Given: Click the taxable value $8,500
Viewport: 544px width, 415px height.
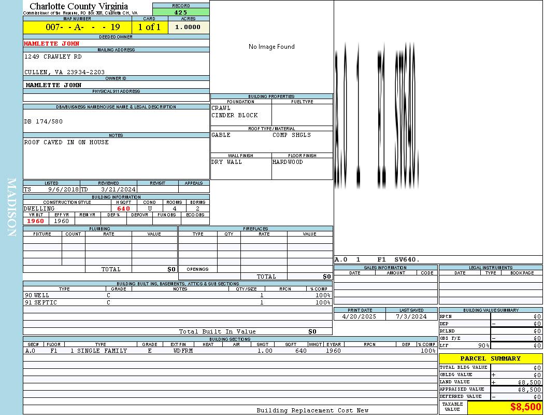Looking at the screenshot, I should tap(525, 407).
